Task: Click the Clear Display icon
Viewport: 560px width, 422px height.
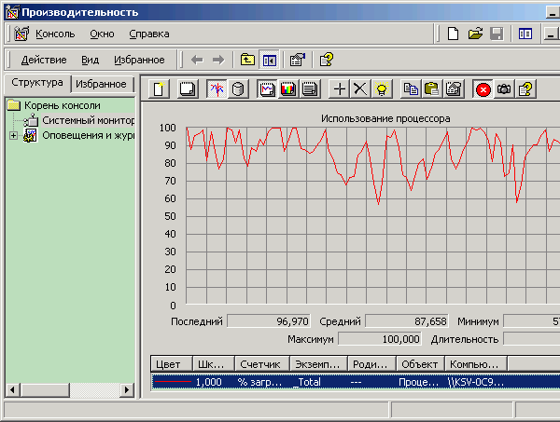Action: pyautogui.click(x=187, y=89)
